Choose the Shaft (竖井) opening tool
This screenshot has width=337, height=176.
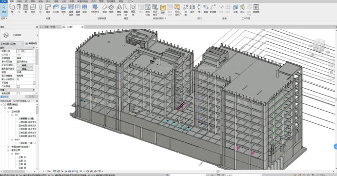[192, 9]
